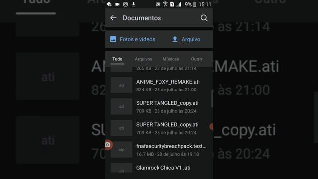Tap the video camera status bar icon
The width and height of the screenshot is (318, 179).
coord(117,4)
